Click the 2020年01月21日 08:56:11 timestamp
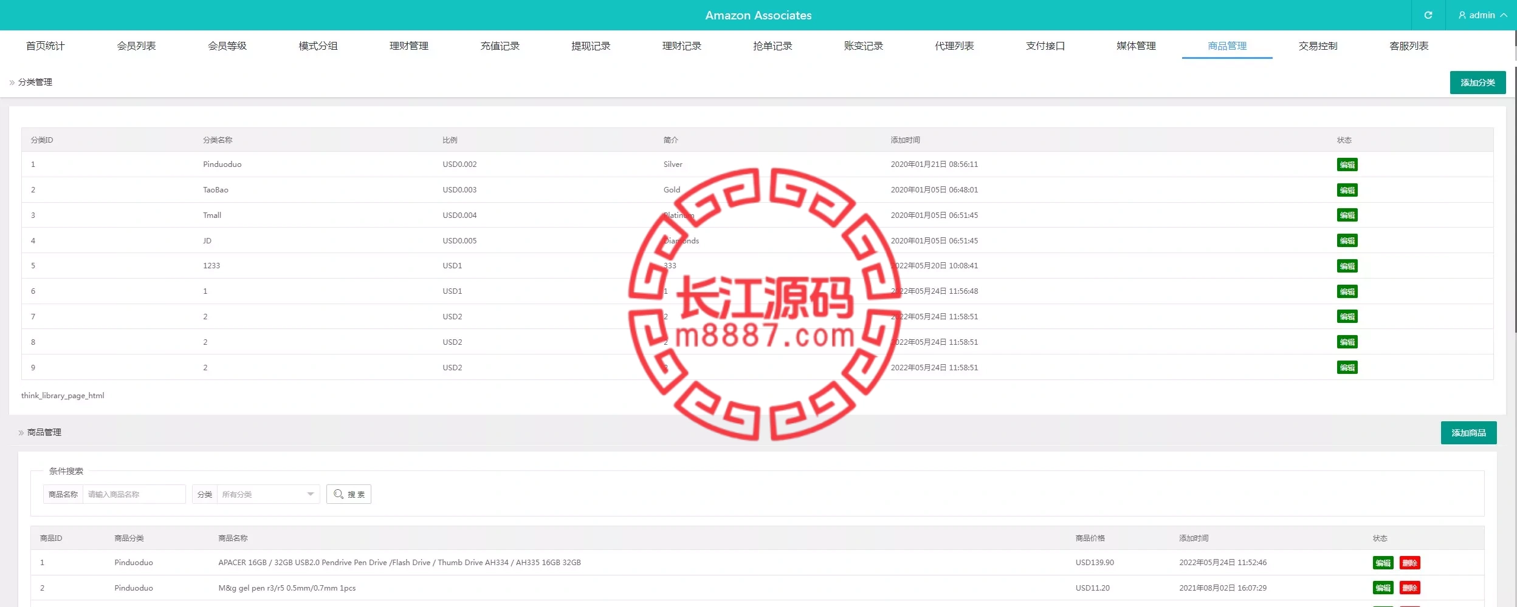 tap(934, 164)
